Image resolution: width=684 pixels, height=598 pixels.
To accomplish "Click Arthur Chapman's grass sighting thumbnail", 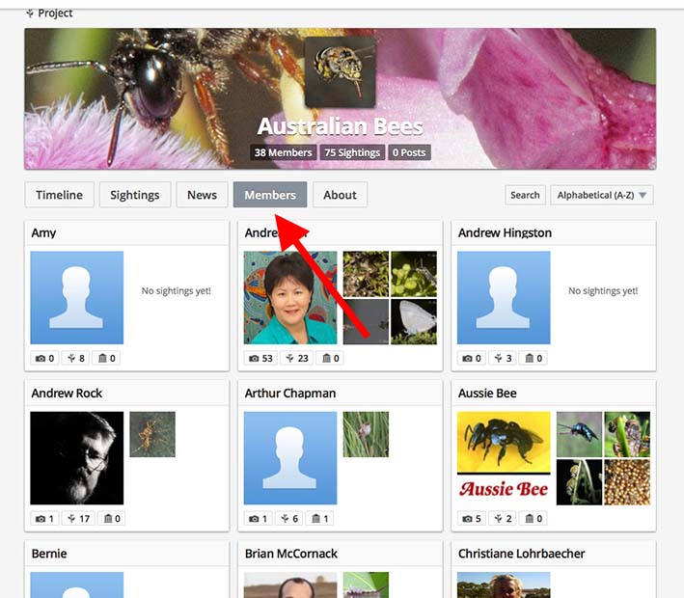I will pos(366,434).
